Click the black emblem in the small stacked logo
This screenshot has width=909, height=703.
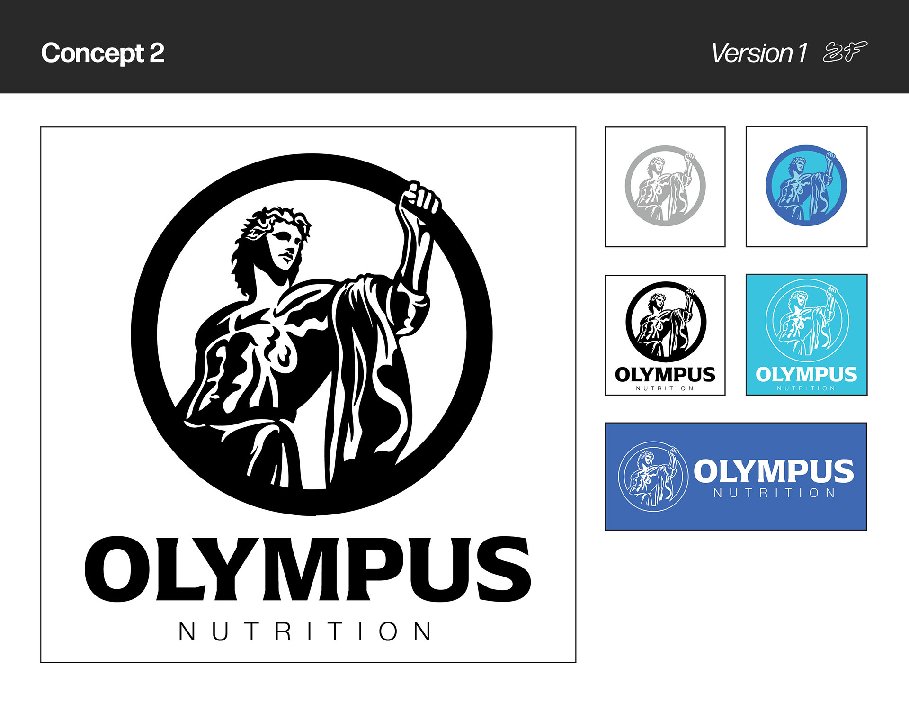[666, 322]
